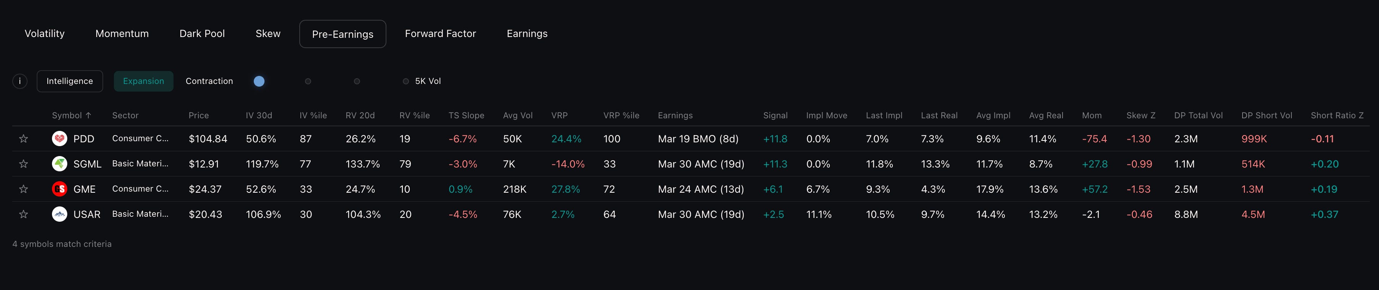Screen dimensions: 1379x290
Task: Star the USAR ticker row
Action: [24, 214]
